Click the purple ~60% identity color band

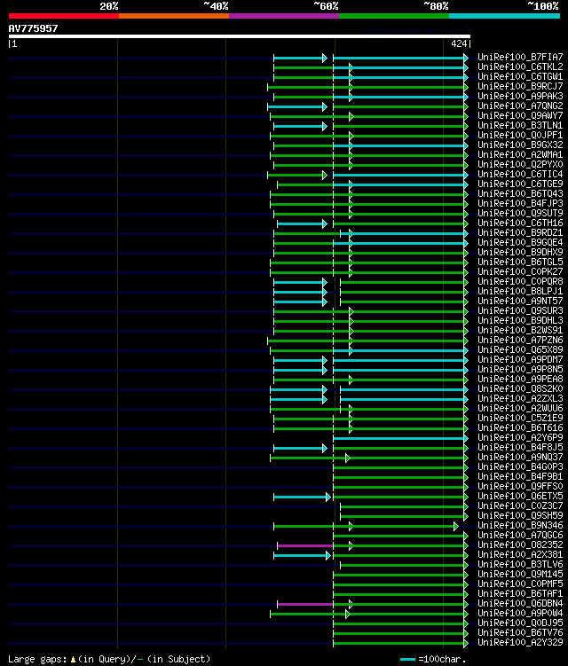(x=284, y=16)
